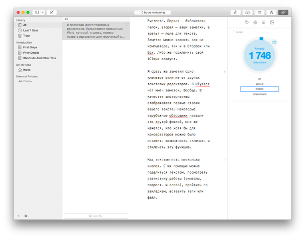Open the gear settings dropdown in sidebar
The height and width of the screenshot is (239, 305).
26,216
